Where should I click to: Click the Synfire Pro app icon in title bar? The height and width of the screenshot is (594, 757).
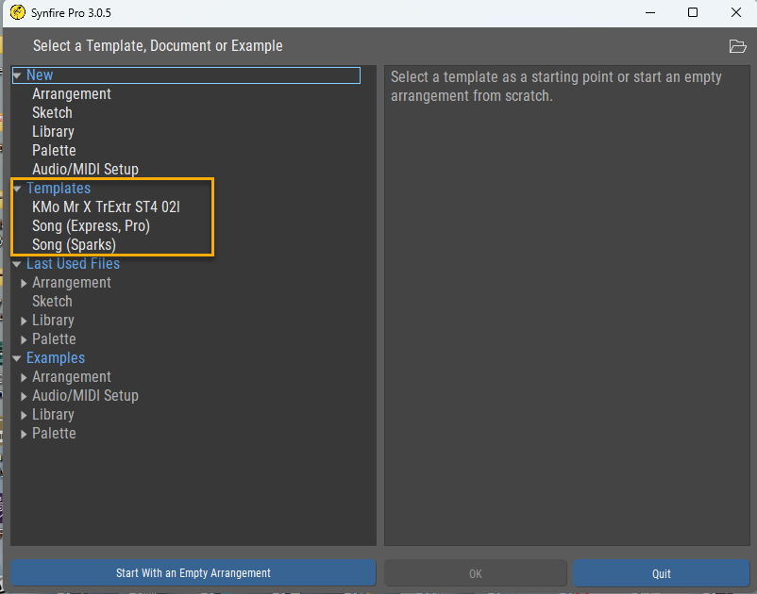click(x=17, y=12)
